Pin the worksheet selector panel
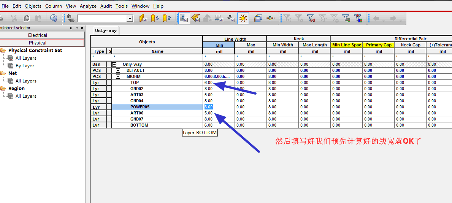 click(x=71, y=28)
